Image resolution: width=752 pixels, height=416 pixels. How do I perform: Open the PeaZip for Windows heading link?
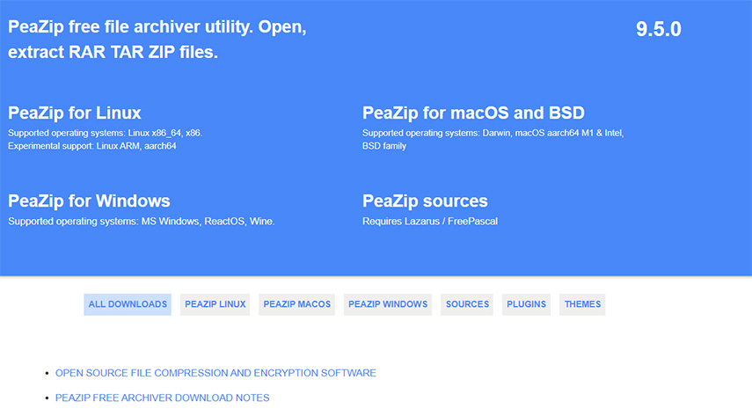click(x=89, y=201)
